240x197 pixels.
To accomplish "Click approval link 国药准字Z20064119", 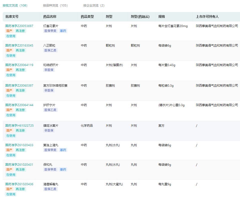I will point(19,65).
